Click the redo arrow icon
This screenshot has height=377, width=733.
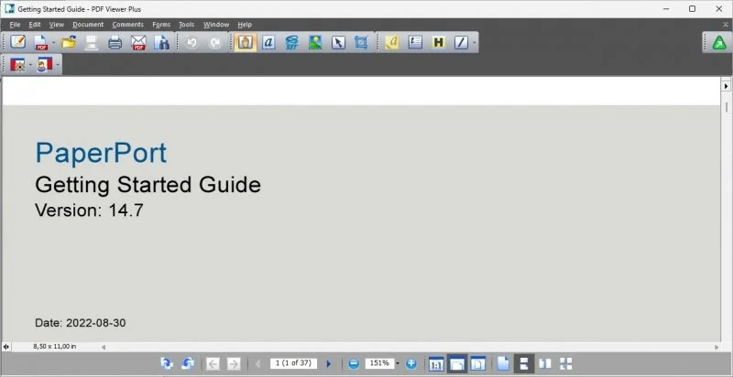215,42
